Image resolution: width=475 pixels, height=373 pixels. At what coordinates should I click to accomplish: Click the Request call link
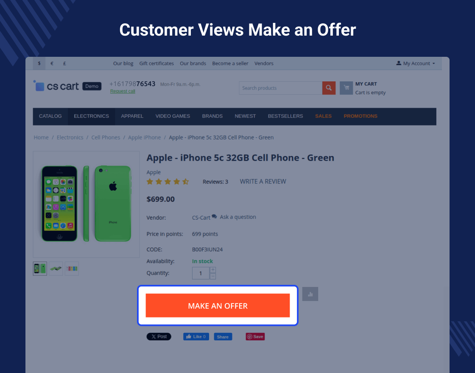click(123, 91)
